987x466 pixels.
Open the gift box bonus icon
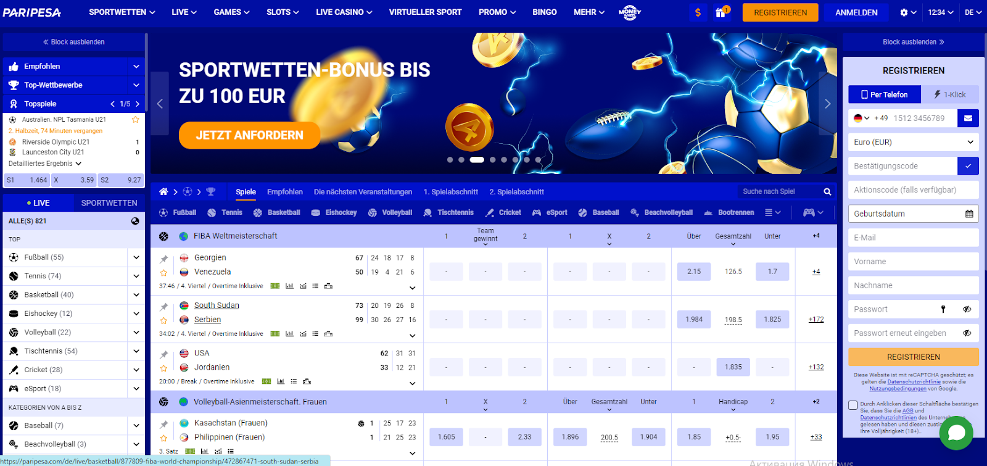tap(721, 12)
